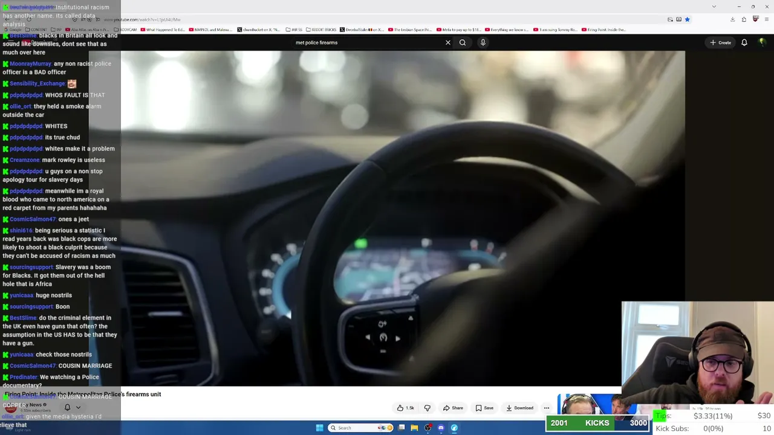Viewport: 774px width, 435px height.
Task: Open the 'chunkbucket on X' bookmark
Action: pyautogui.click(x=258, y=30)
